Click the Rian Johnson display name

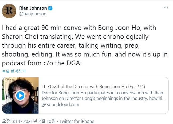tap(33, 8)
